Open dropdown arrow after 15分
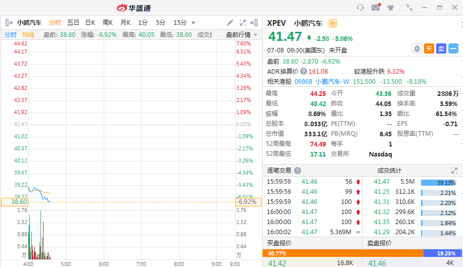463x267 pixels. (193, 23)
